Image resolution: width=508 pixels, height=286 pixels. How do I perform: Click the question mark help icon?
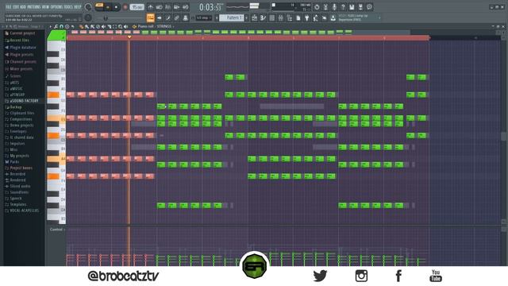[x=343, y=7]
